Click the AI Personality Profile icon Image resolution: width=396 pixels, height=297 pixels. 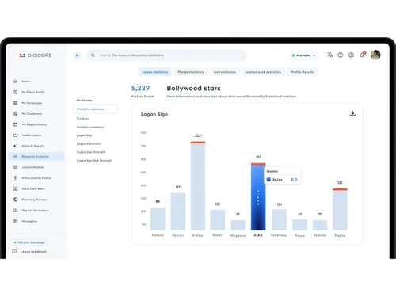[15, 178]
